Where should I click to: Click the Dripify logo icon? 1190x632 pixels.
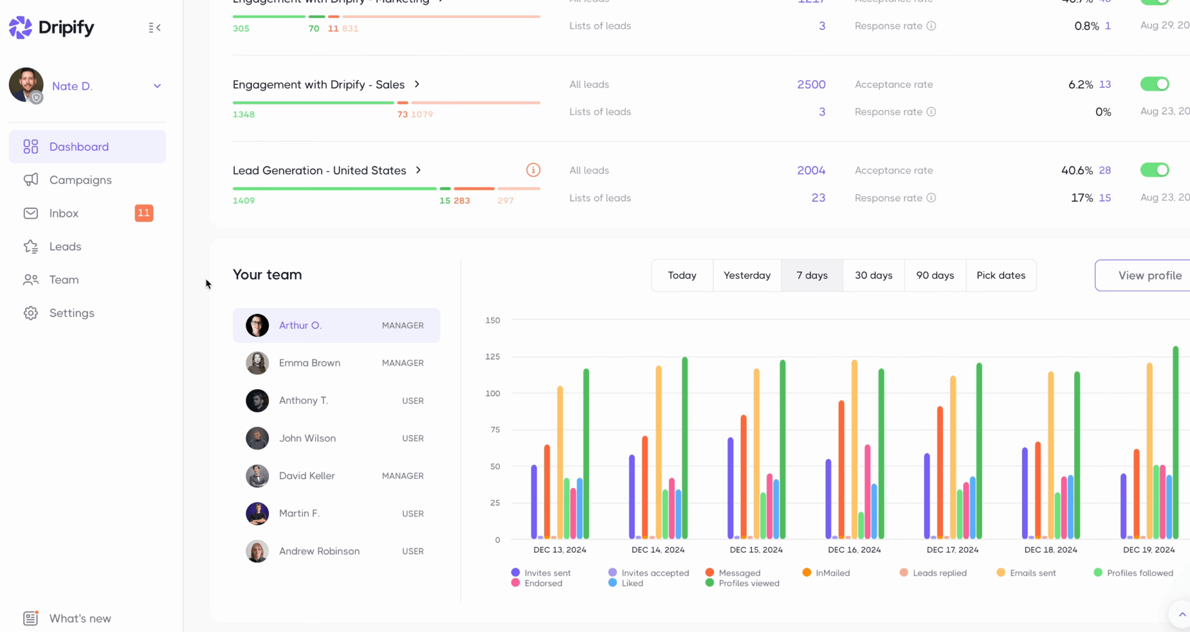(20, 27)
